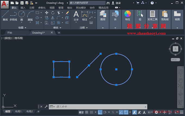Select the Rectangle draw tool
This screenshot has height=116, width=185.
[37, 12]
